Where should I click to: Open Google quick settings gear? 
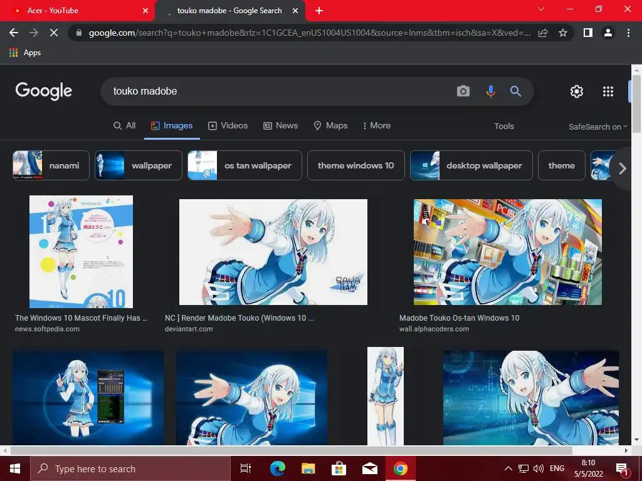[577, 91]
